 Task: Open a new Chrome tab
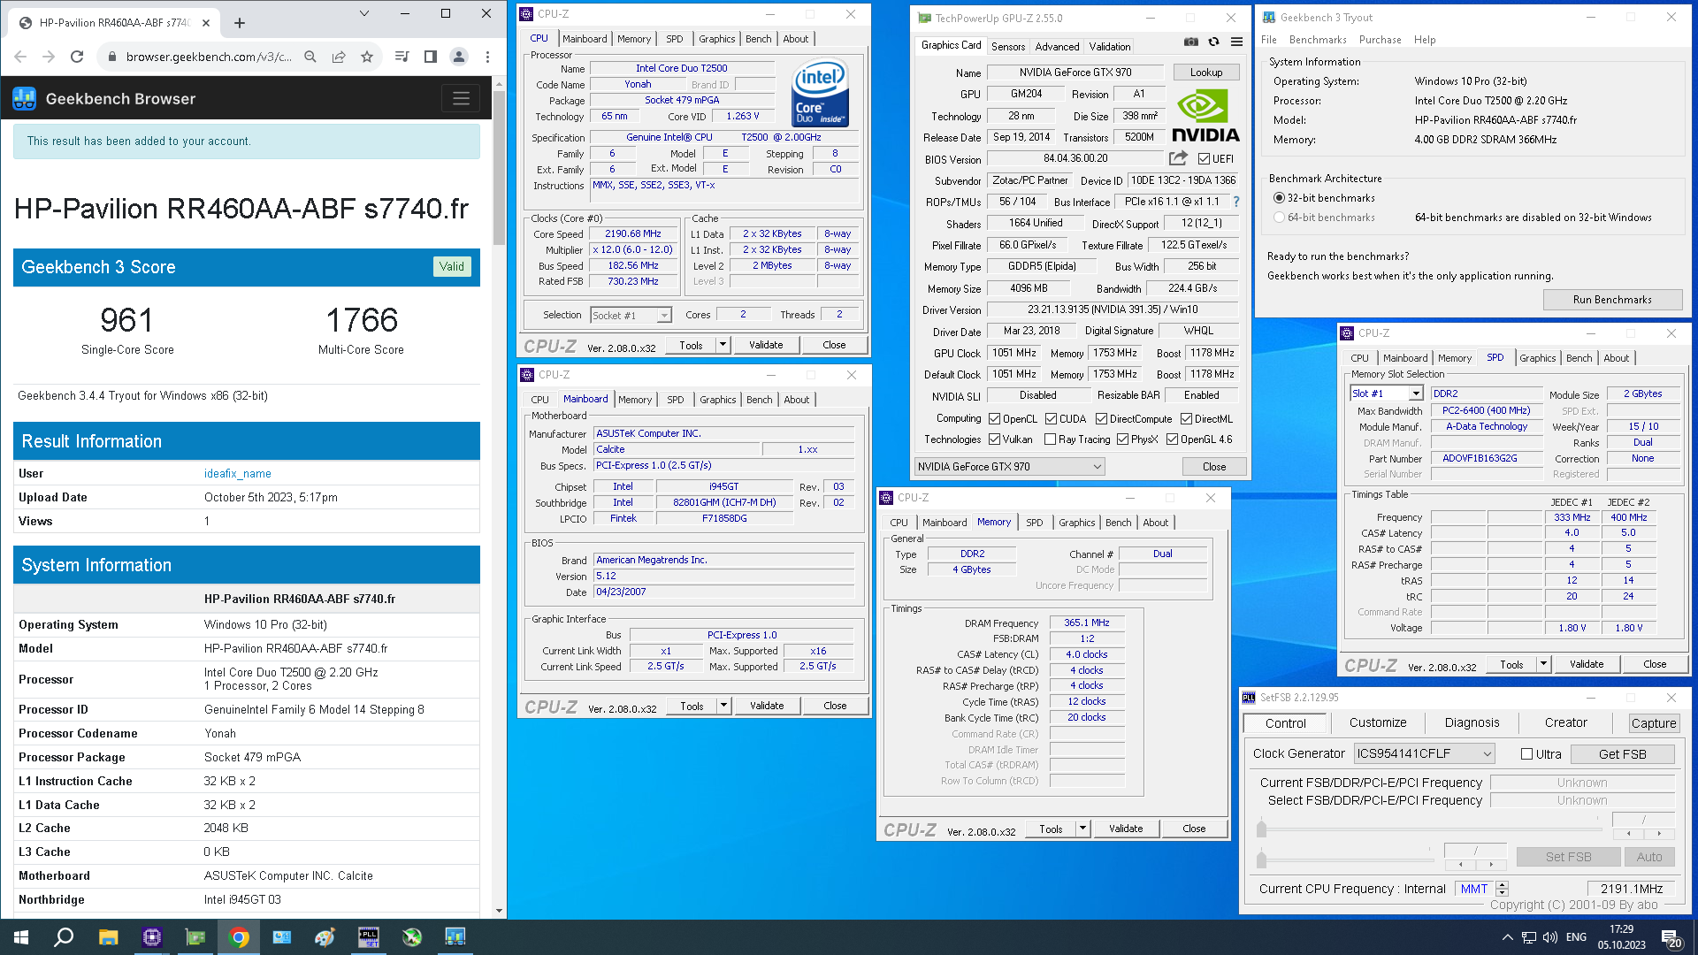pos(240,23)
